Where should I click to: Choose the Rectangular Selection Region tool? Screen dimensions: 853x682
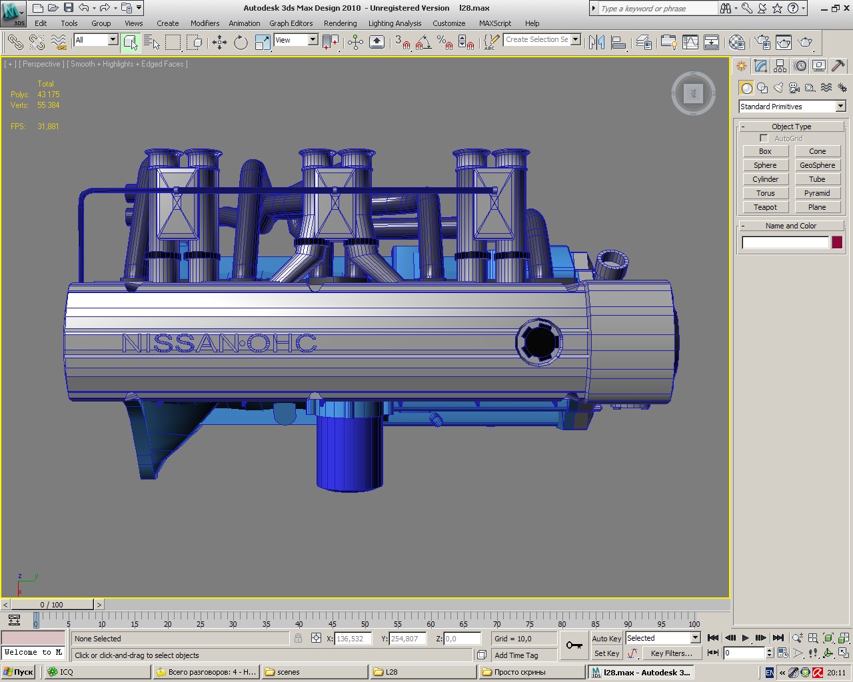[x=173, y=43]
